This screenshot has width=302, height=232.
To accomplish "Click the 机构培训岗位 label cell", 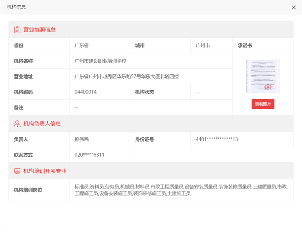I will click(39, 190).
